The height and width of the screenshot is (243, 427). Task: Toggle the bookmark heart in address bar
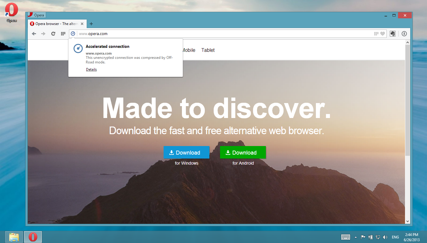pyautogui.click(x=383, y=34)
